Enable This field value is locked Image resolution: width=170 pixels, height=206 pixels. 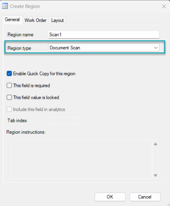[x=9, y=98]
